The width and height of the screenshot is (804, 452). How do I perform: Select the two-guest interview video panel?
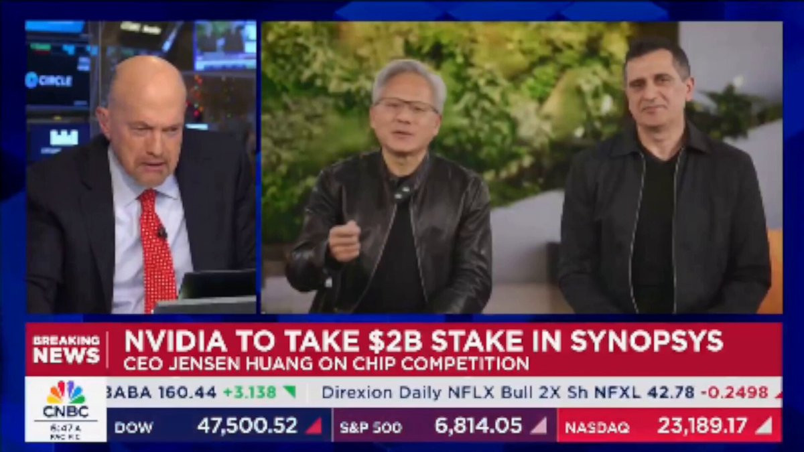tap(522, 167)
